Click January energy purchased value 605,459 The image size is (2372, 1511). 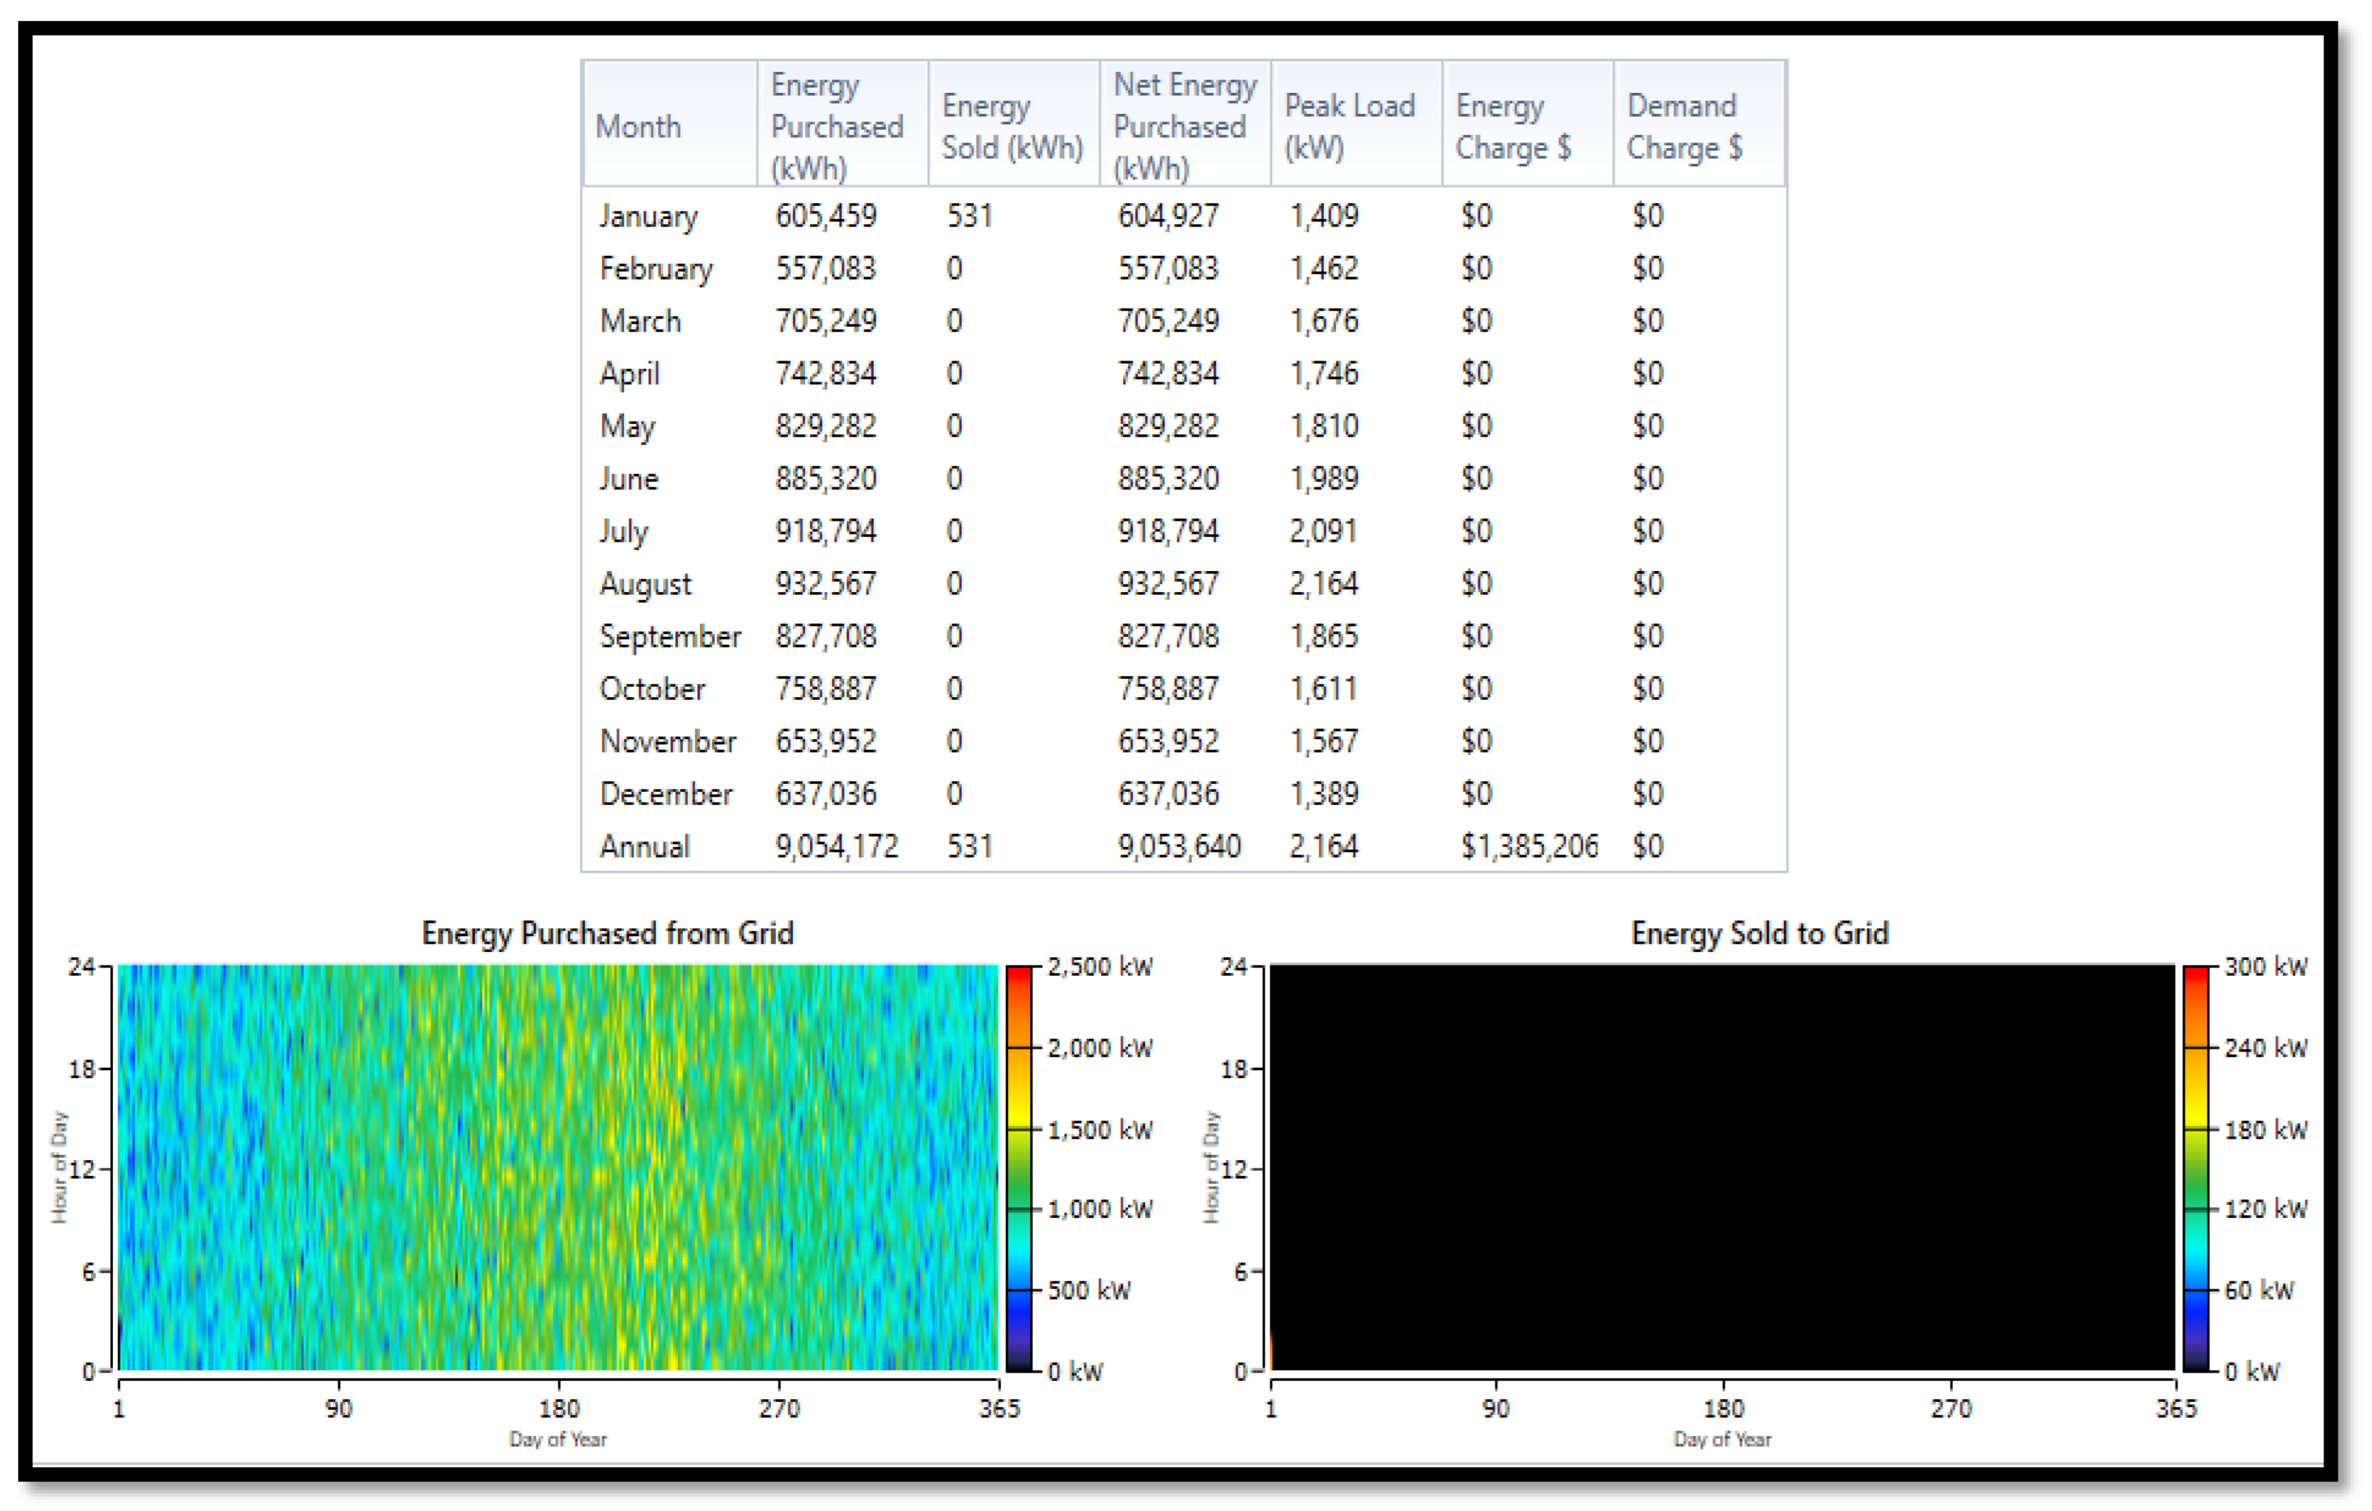point(825,215)
